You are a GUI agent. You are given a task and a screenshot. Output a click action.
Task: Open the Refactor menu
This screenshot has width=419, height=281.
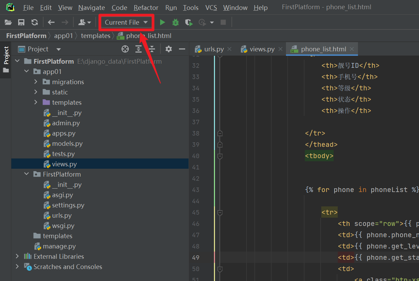(146, 8)
